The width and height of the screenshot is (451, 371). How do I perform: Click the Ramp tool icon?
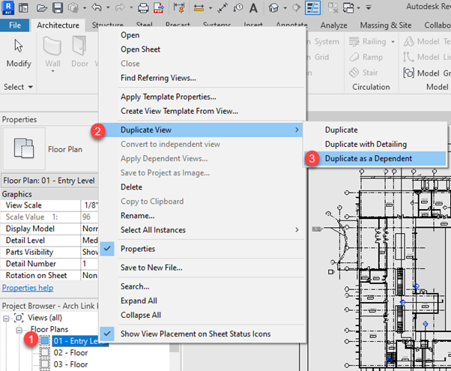tap(354, 57)
